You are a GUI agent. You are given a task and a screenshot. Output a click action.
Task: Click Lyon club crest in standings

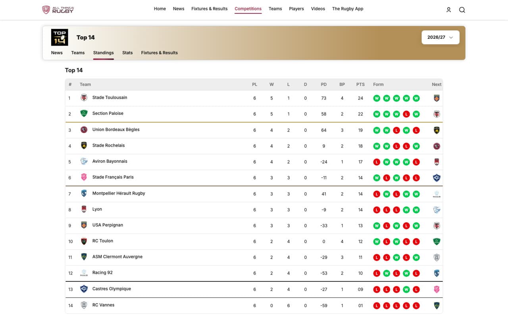[84, 210]
